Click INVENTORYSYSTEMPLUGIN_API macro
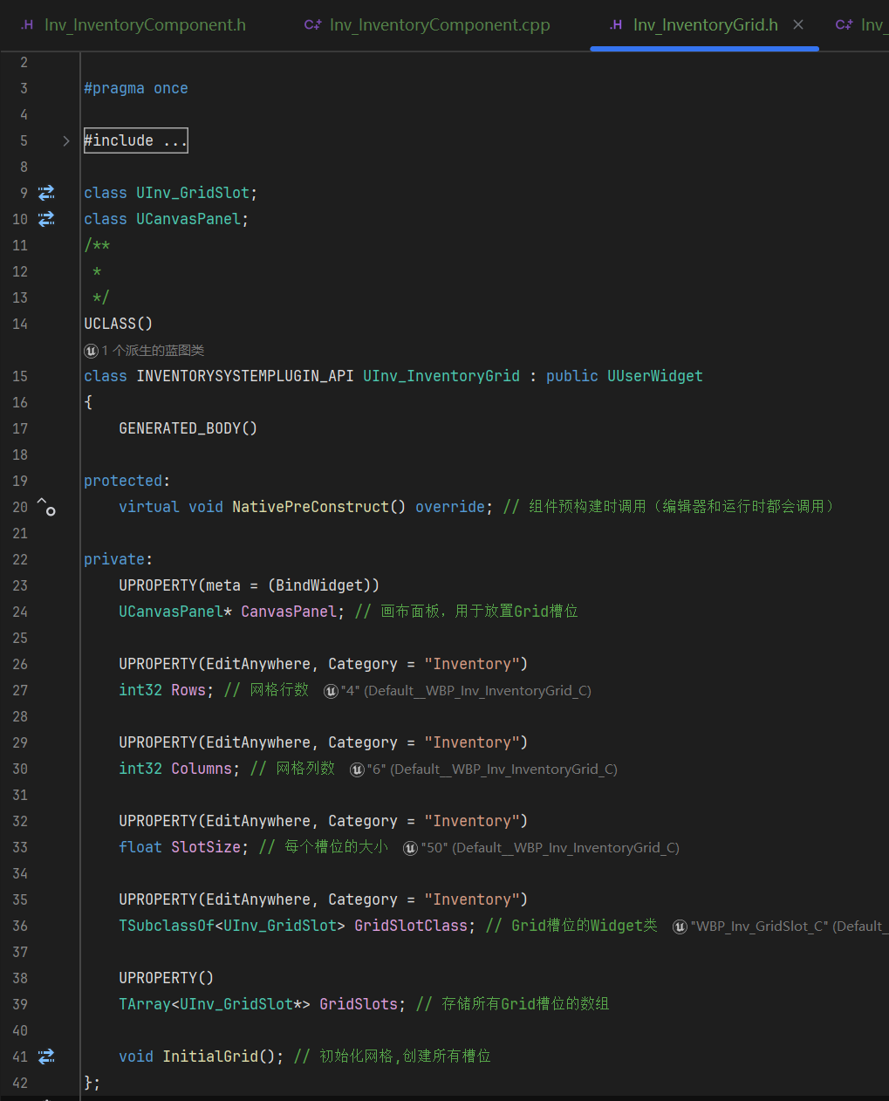The width and height of the screenshot is (889, 1101). point(245,376)
